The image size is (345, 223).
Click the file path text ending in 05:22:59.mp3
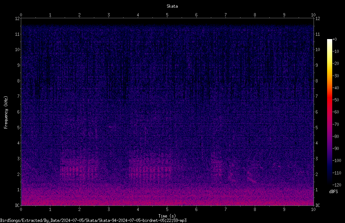coord(93,220)
